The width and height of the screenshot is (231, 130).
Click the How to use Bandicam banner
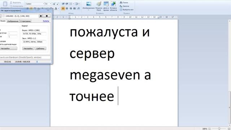coord(25,57)
